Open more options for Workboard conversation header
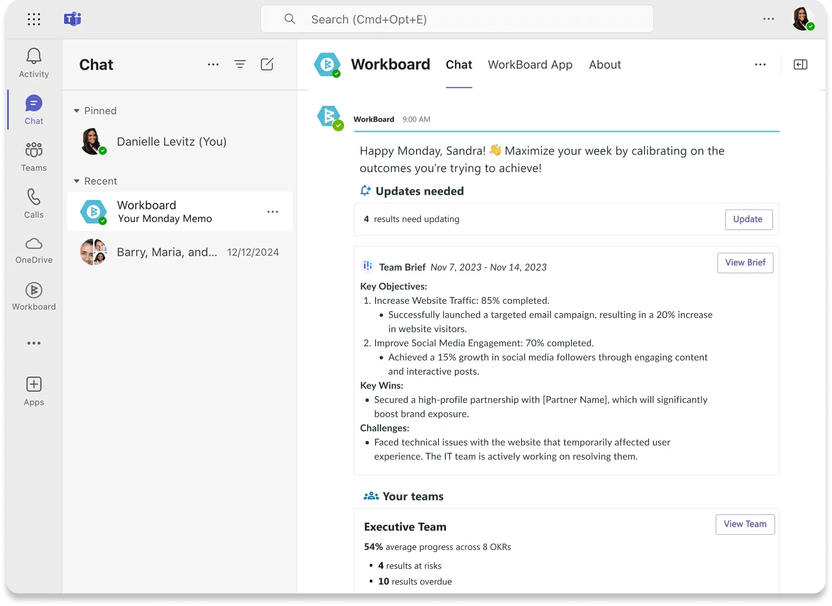Viewport: 832px width, 606px height. click(x=760, y=65)
